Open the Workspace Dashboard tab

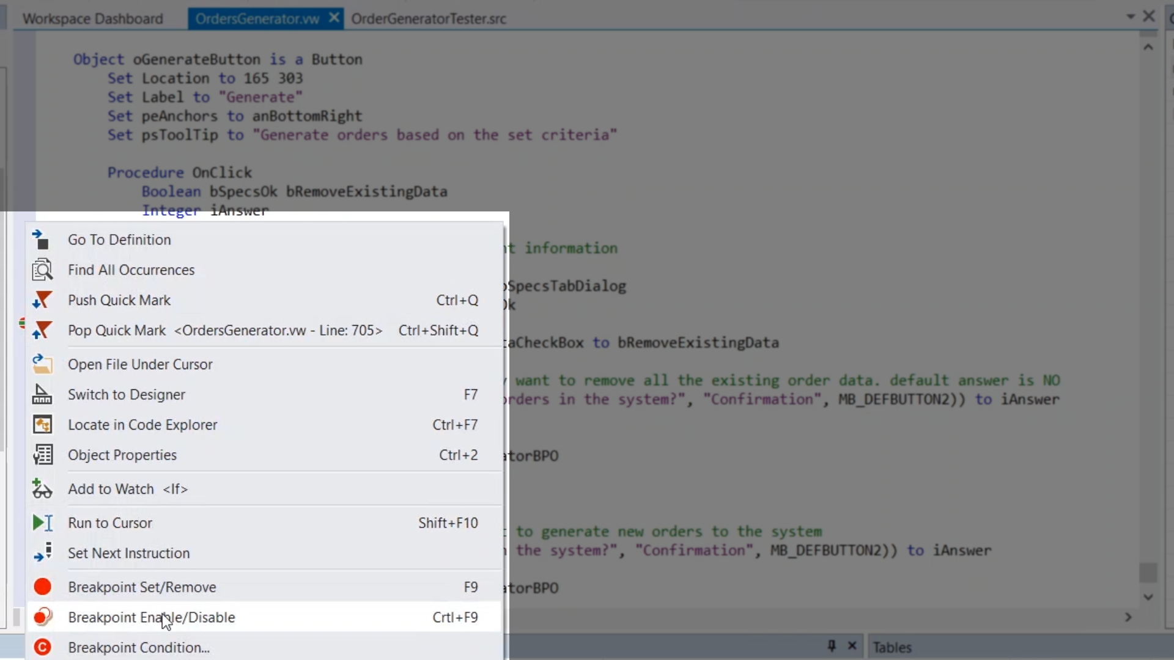click(x=93, y=19)
